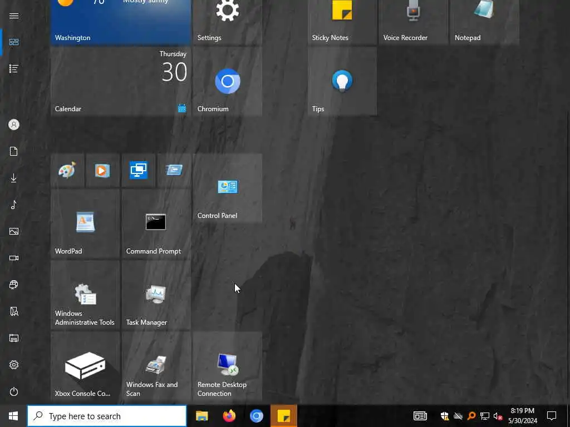Image resolution: width=570 pixels, height=427 pixels.
Task: Open Personal folder icon in Start sidebar
Action: click(14, 311)
